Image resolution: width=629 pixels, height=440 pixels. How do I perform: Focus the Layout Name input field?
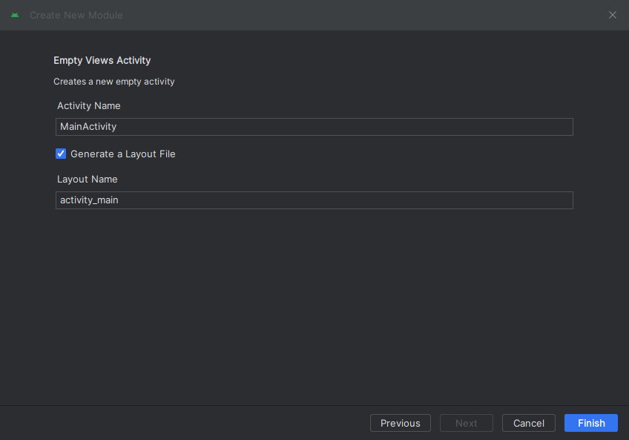(x=314, y=200)
